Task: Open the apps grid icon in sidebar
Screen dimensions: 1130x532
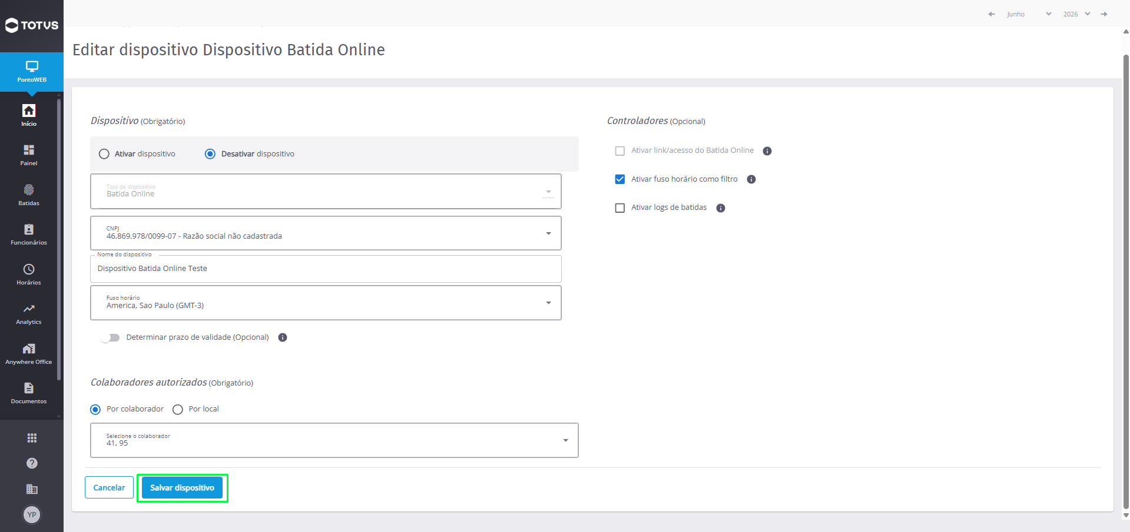Action: click(x=32, y=438)
